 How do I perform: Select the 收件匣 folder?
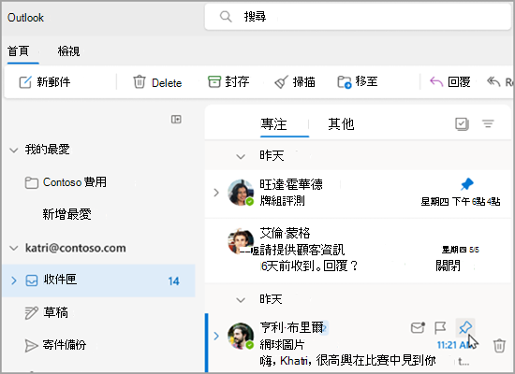click(98, 280)
